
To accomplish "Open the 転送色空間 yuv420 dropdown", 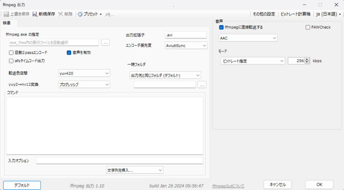I will click(84, 73).
